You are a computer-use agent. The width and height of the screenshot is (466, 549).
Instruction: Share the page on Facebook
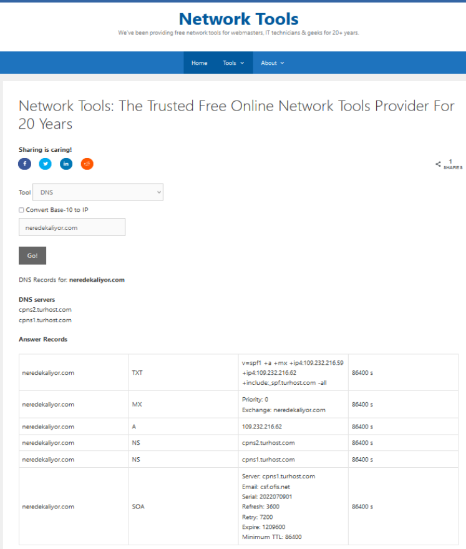pyautogui.click(x=24, y=164)
